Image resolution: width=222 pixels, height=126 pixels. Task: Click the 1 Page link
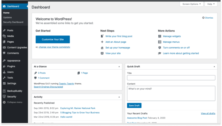(x=84, y=73)
